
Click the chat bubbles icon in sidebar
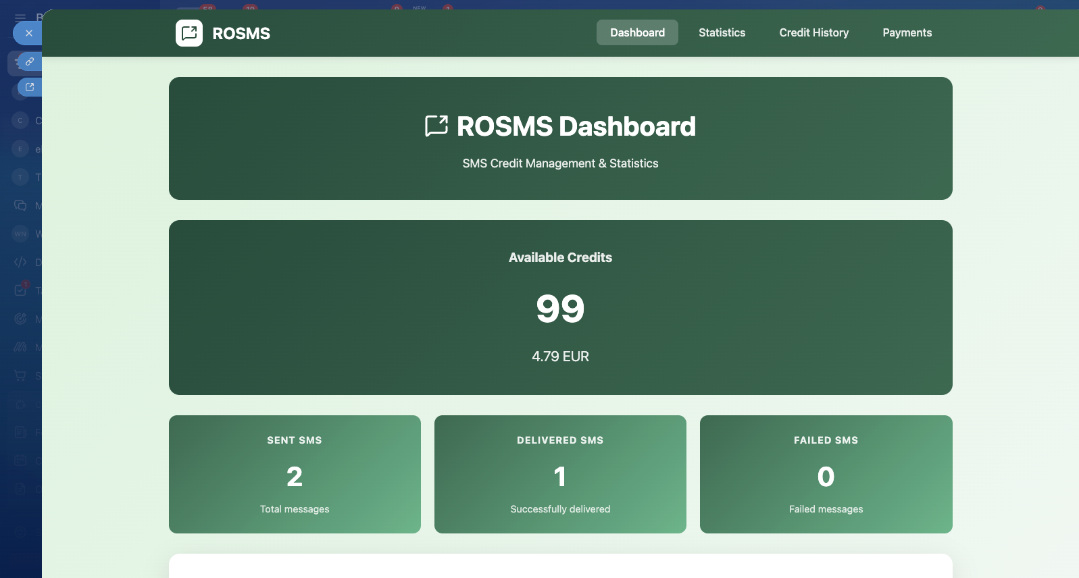[20, 205]
